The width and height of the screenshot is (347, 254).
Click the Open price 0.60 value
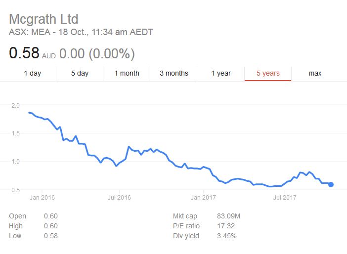click(x=50, y=216)
